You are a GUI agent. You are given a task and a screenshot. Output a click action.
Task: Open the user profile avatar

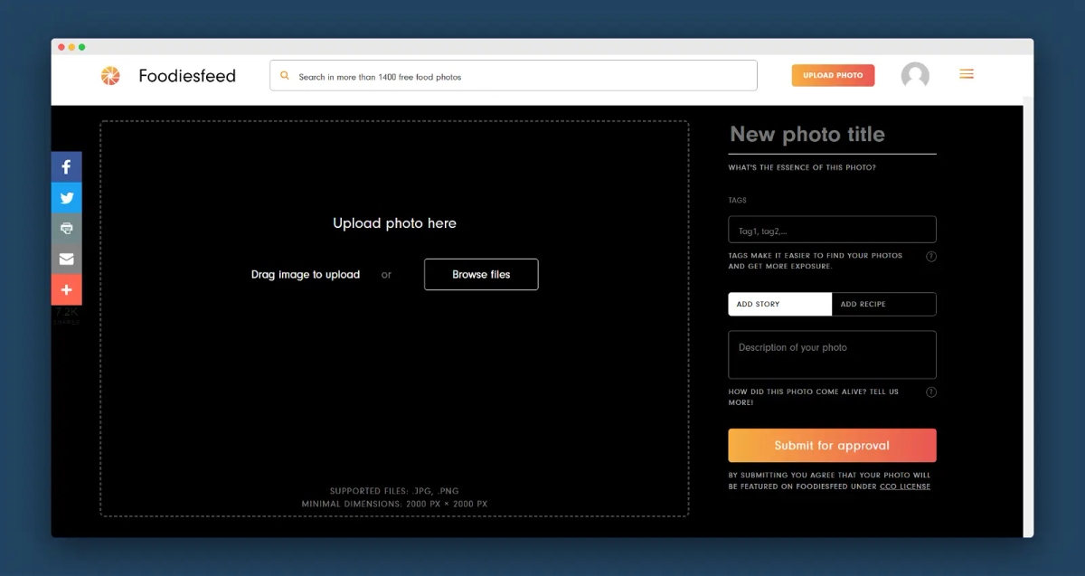pyautogui.click(x=915, y=76)
